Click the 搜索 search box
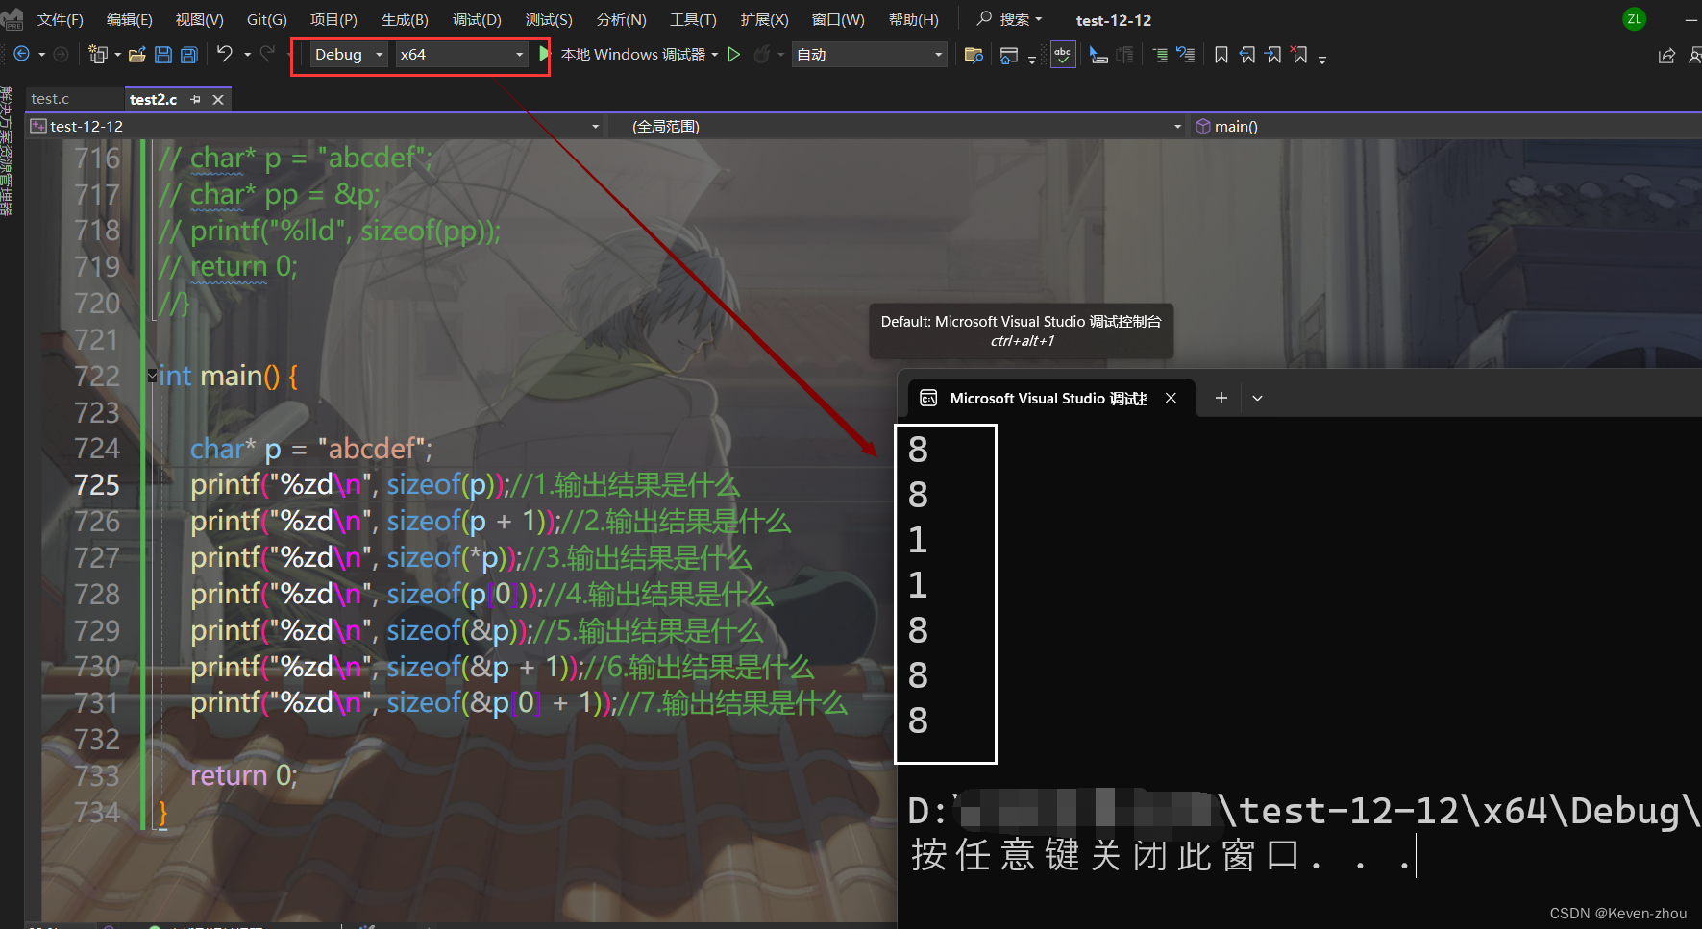The height and width of the screenshot is (929, 1702). 1010,19
